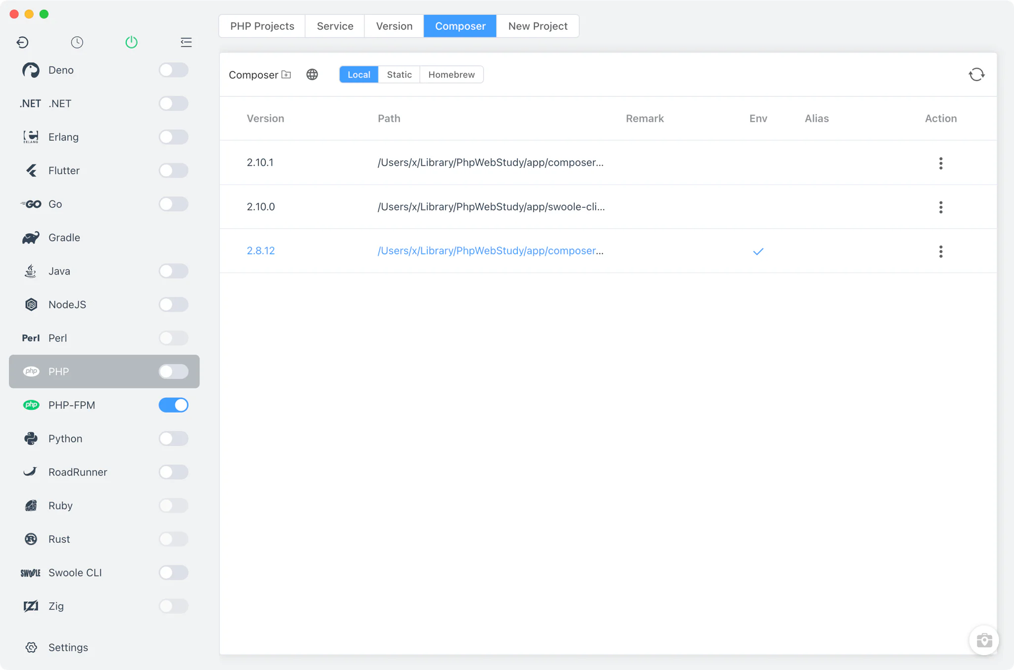1014x670 pixels.
Task: Click the Swoole CLI logo icon
Action: [x=31, y=573]
